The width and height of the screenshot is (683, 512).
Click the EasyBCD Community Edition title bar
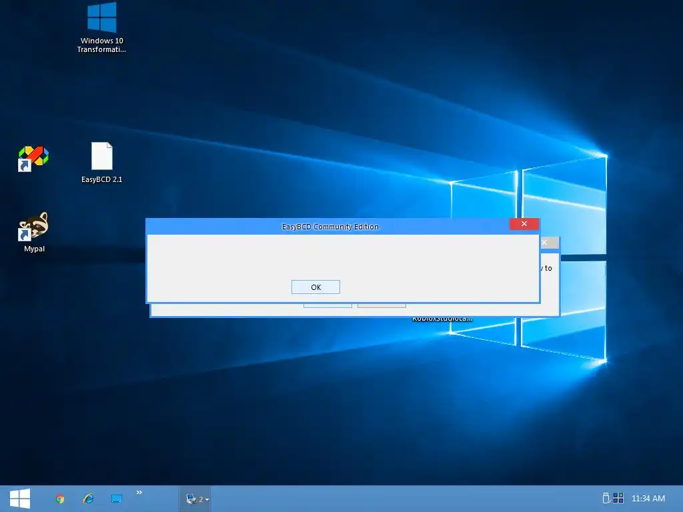329,227
